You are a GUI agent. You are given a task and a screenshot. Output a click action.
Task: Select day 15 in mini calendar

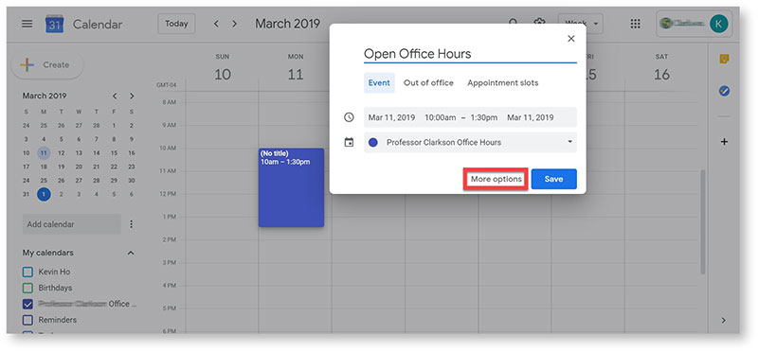[x=114, y=153]
